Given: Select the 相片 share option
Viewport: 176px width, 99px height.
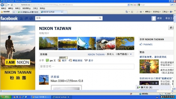Looking at the screenshot, I should tap(62, 61).
